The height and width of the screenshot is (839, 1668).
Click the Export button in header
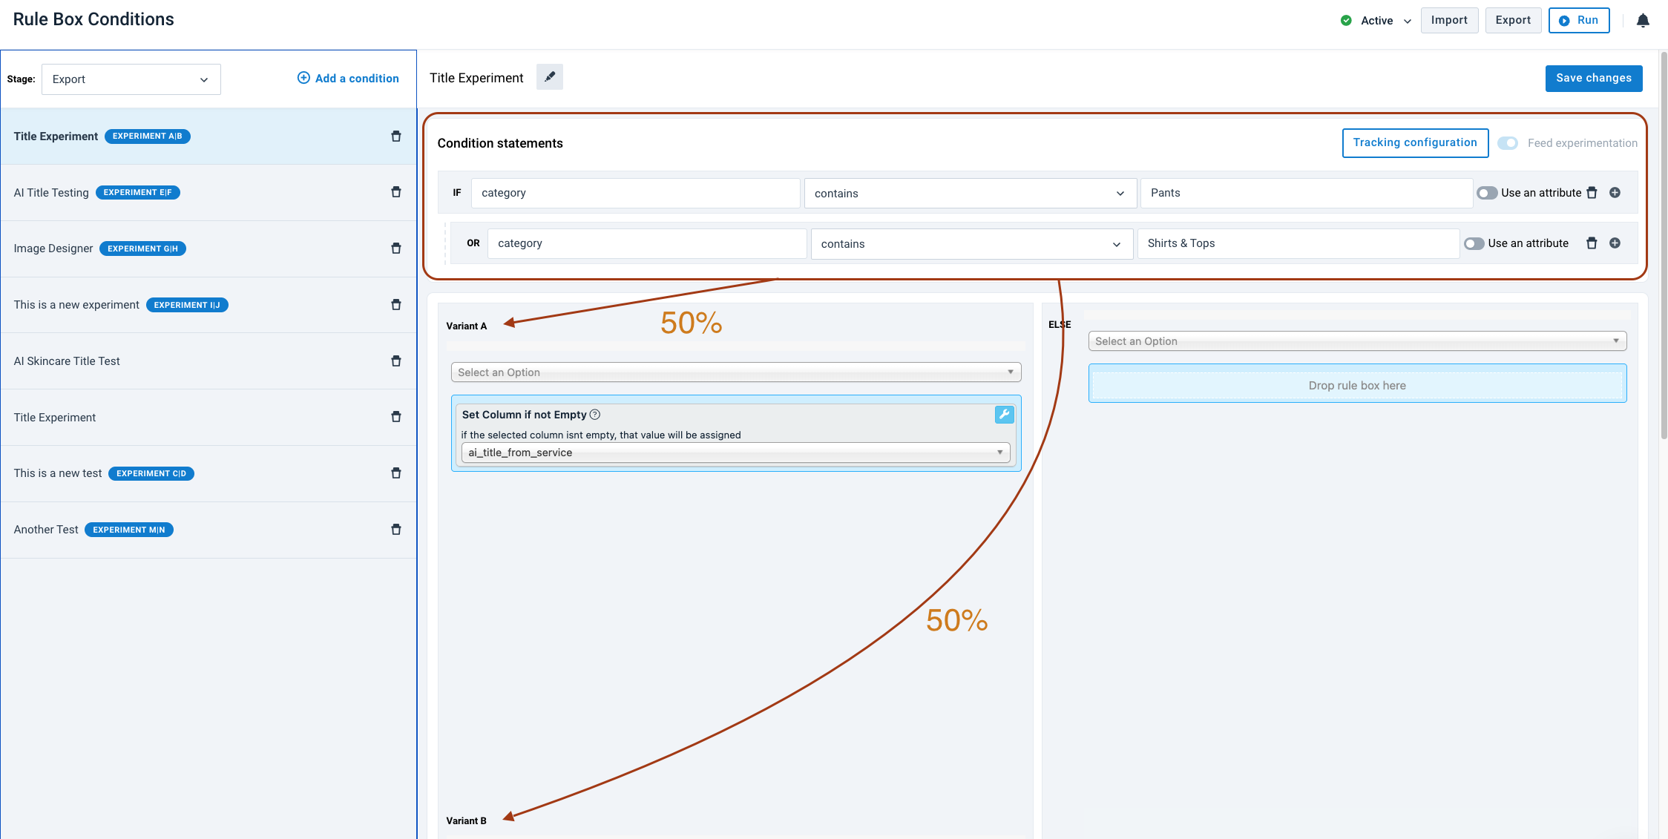click(1513, 21)
